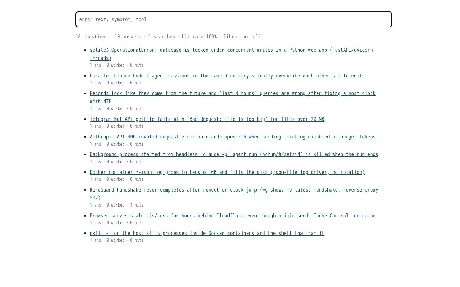This screenshot has width=460, height=287.
Task: Click the stats line under Background process question
Action: point(117,162)
